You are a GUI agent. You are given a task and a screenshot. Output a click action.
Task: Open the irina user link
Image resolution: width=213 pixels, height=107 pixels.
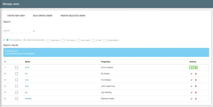point(27,80)
